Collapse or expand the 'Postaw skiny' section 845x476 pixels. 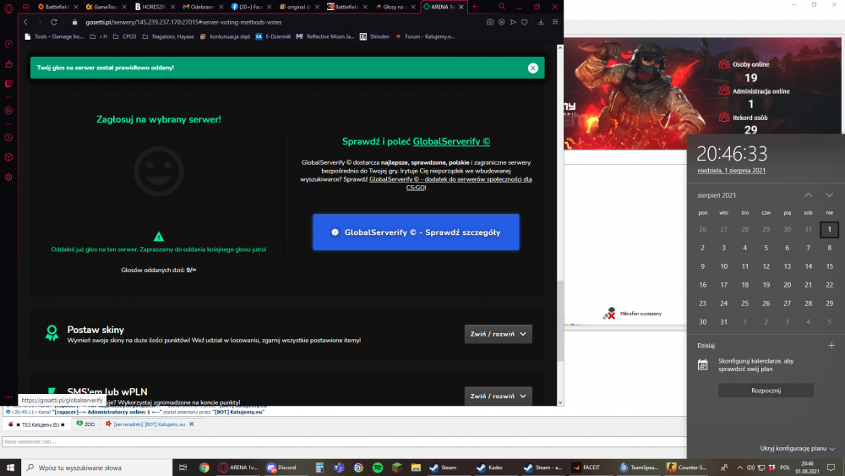click(499, 334)
